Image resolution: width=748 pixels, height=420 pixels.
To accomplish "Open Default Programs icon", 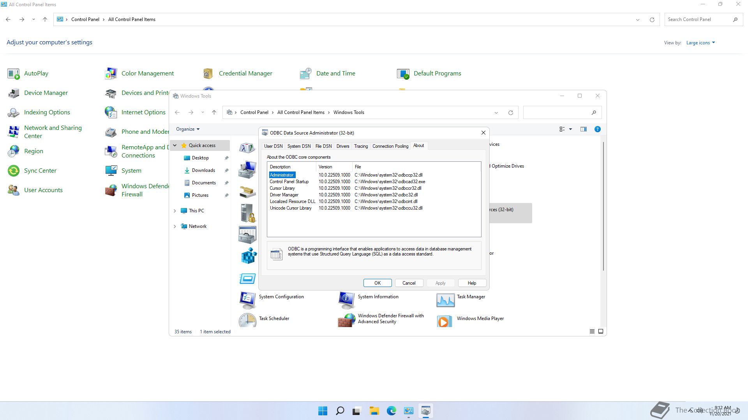I will point(403,73).
